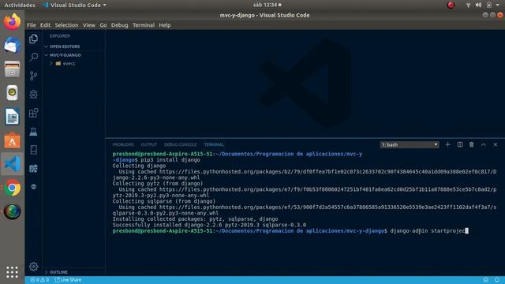Open the Terminal menu
The width and height of the screenshot is (505, 284).
point(144,25)
